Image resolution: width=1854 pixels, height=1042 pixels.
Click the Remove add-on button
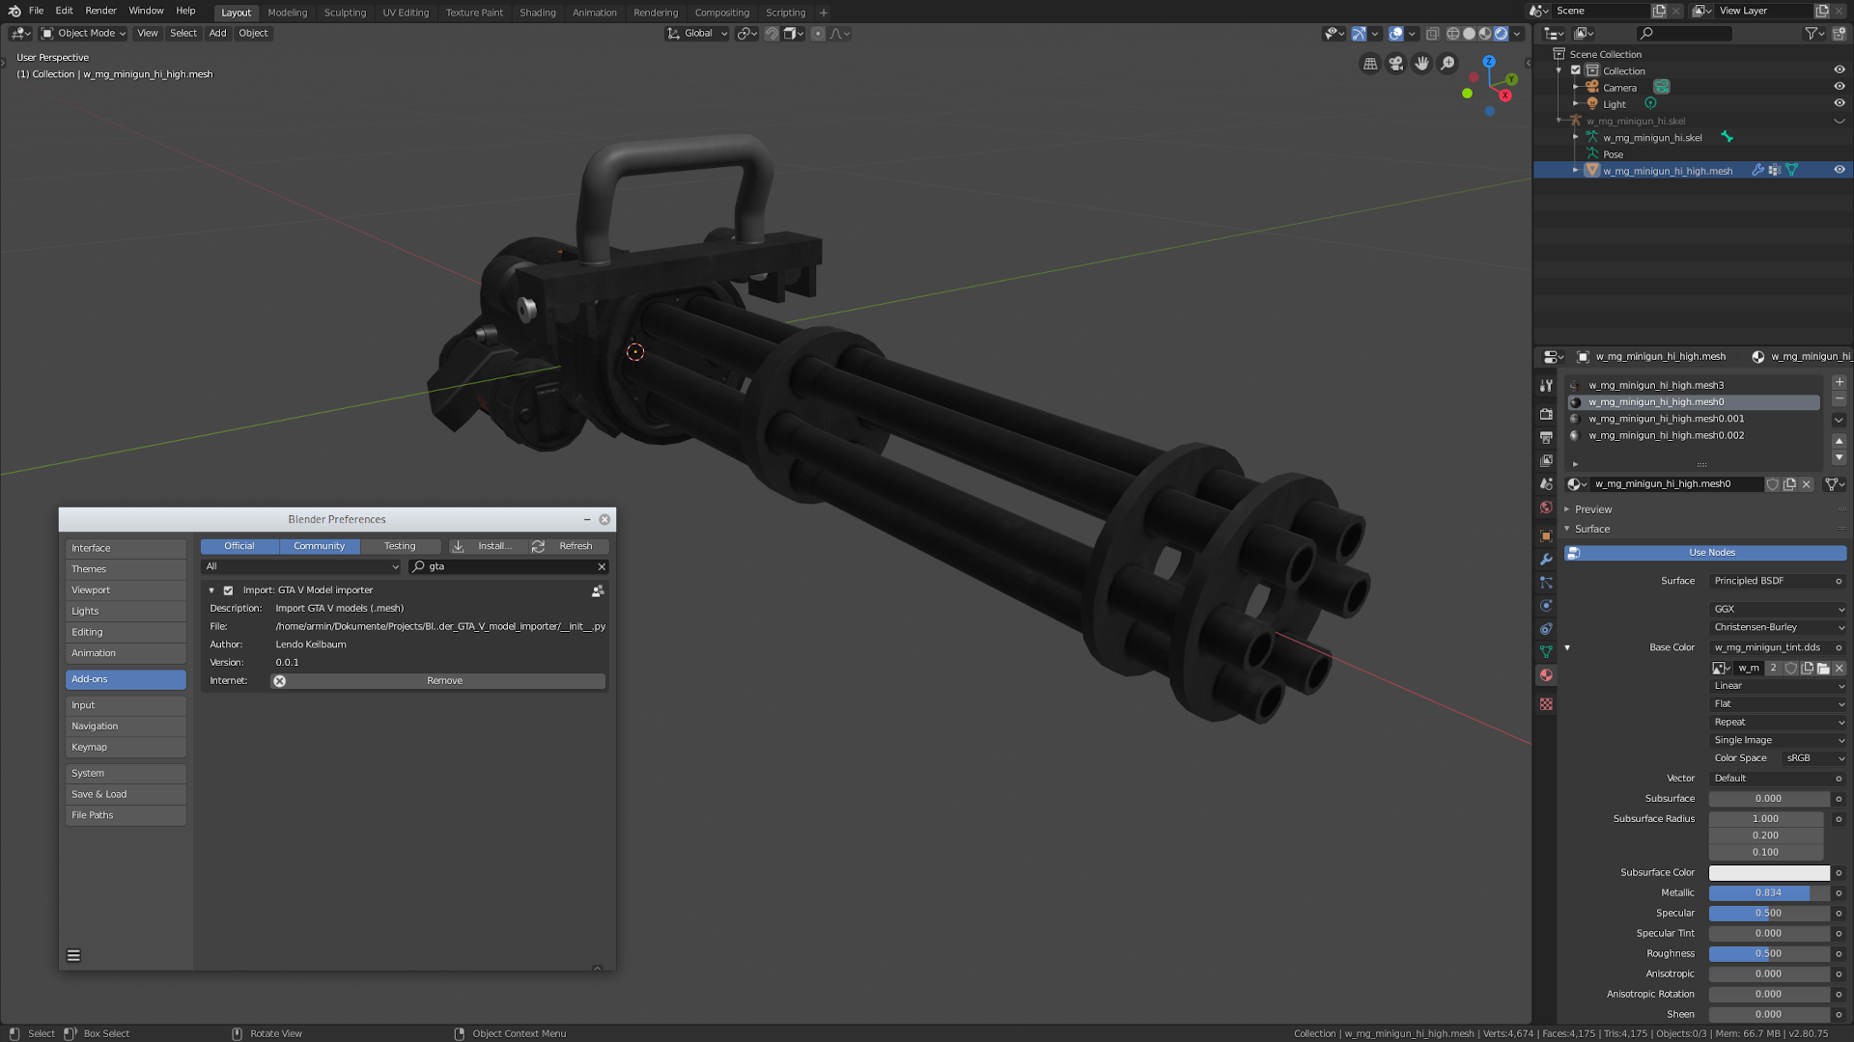point(444,681)
